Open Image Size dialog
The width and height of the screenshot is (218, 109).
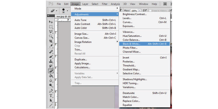pyautogui.click(x=95, y=34)
